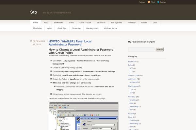
Task: Click the embedded Group Policy screenshot image
Action: tap(84, 116)
